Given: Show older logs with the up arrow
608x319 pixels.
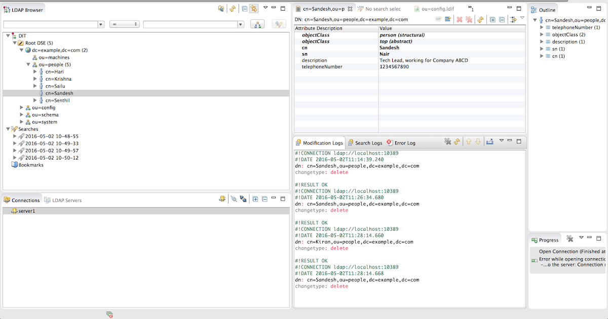Looking at the screenshot, I should [x=468, y=142].
